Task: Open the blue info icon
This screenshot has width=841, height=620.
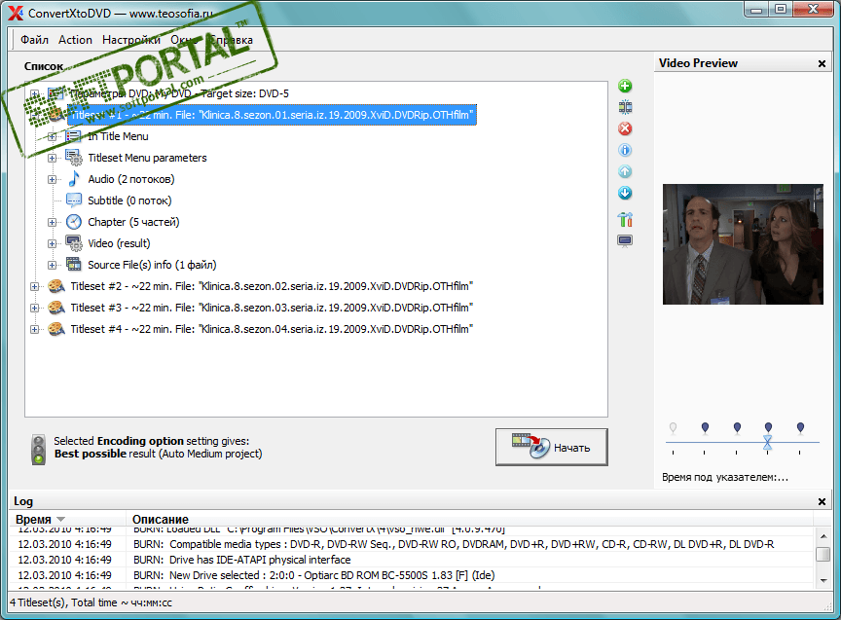Action: [625, 150]
